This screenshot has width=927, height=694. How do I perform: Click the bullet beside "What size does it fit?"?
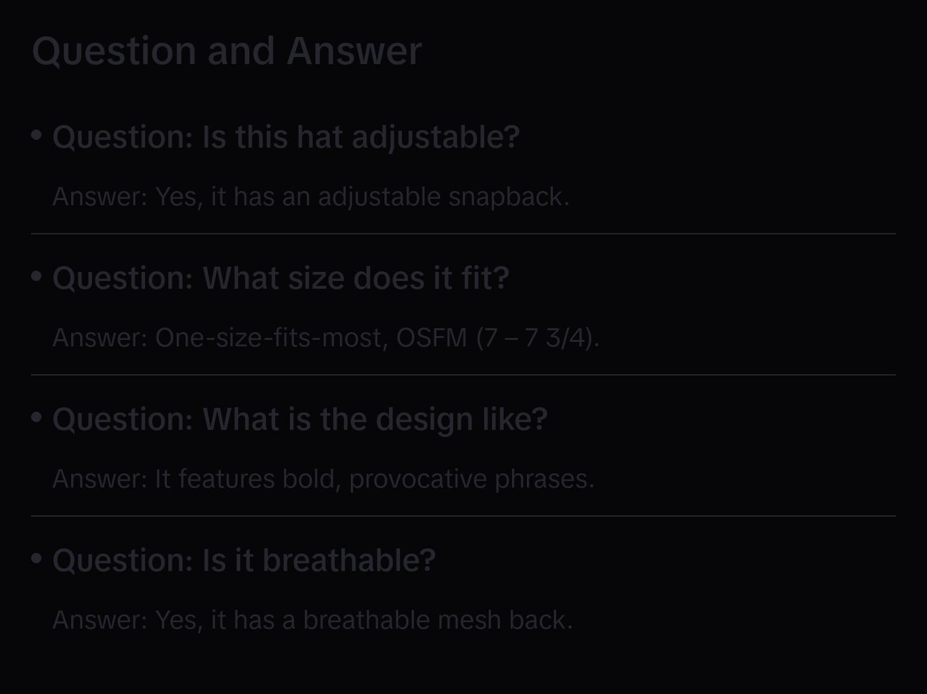37,276
